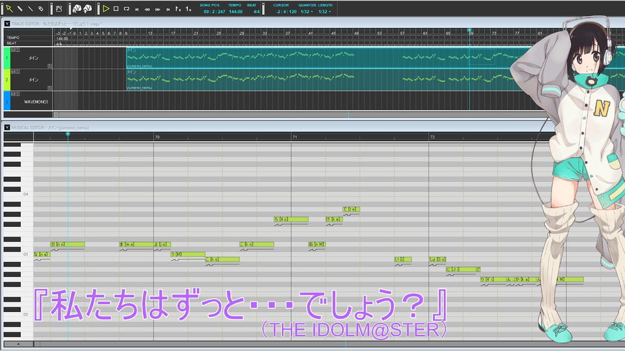Select track 2 yellow-green color strip
The image size is (625, 351).
tap(7, 79)
